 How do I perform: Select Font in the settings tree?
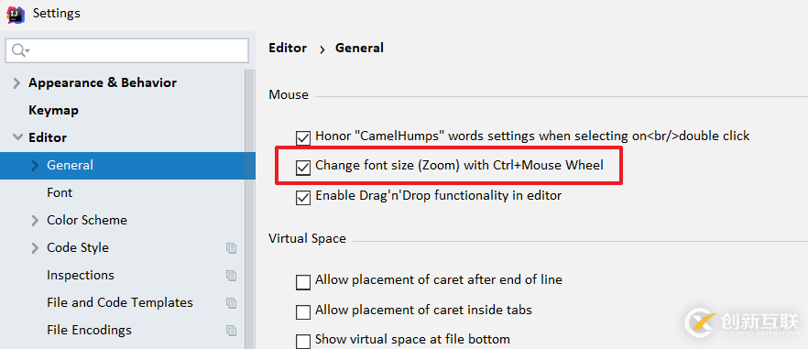tap(60, 192)
